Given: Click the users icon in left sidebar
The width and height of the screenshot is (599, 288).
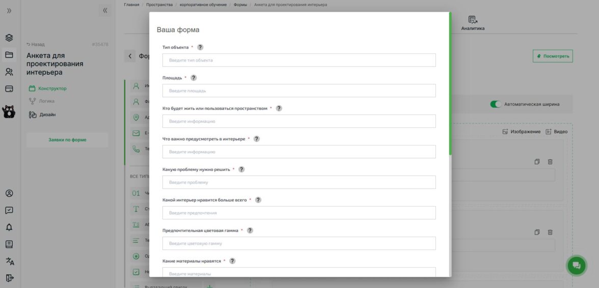Looking at the screenshot, I should (9, 72).
